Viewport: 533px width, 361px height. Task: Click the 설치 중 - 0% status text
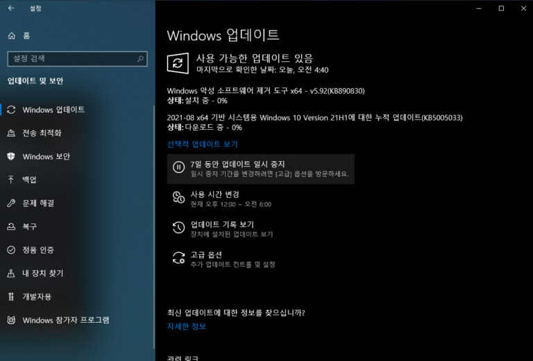[x=205, y=101]
